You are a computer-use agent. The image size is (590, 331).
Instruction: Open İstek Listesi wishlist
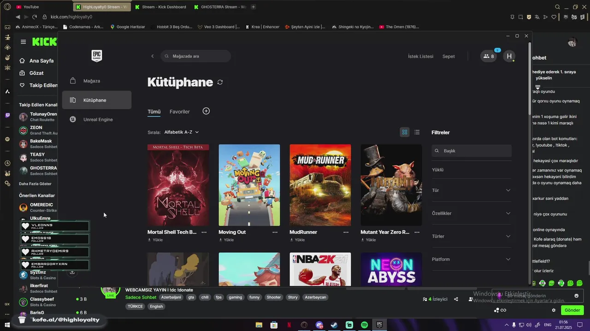tap(420, 57)
